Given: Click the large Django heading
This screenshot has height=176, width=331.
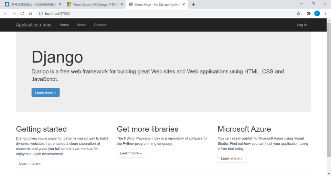Looking at the screenshot, I should click(57, 57).
